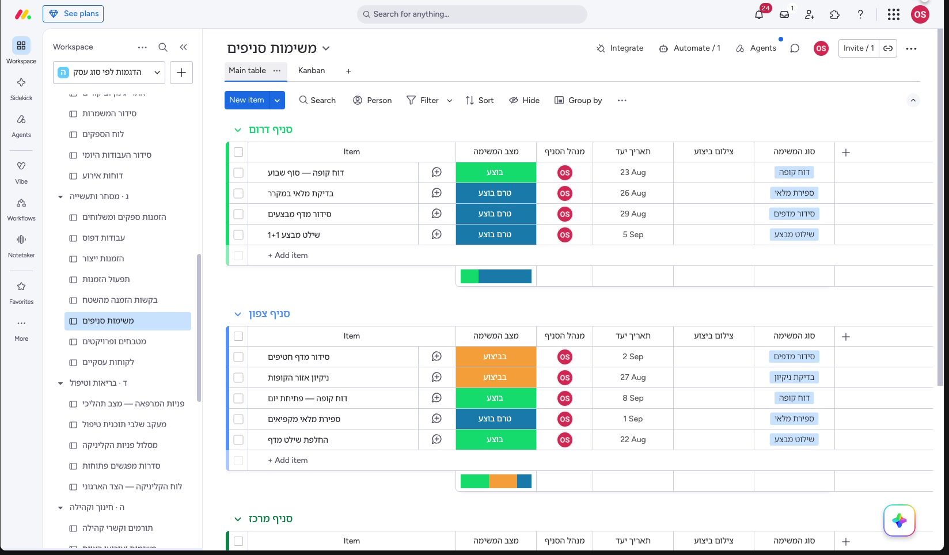
Task: Click the search for anything field
Action: [x=472, y=14]
